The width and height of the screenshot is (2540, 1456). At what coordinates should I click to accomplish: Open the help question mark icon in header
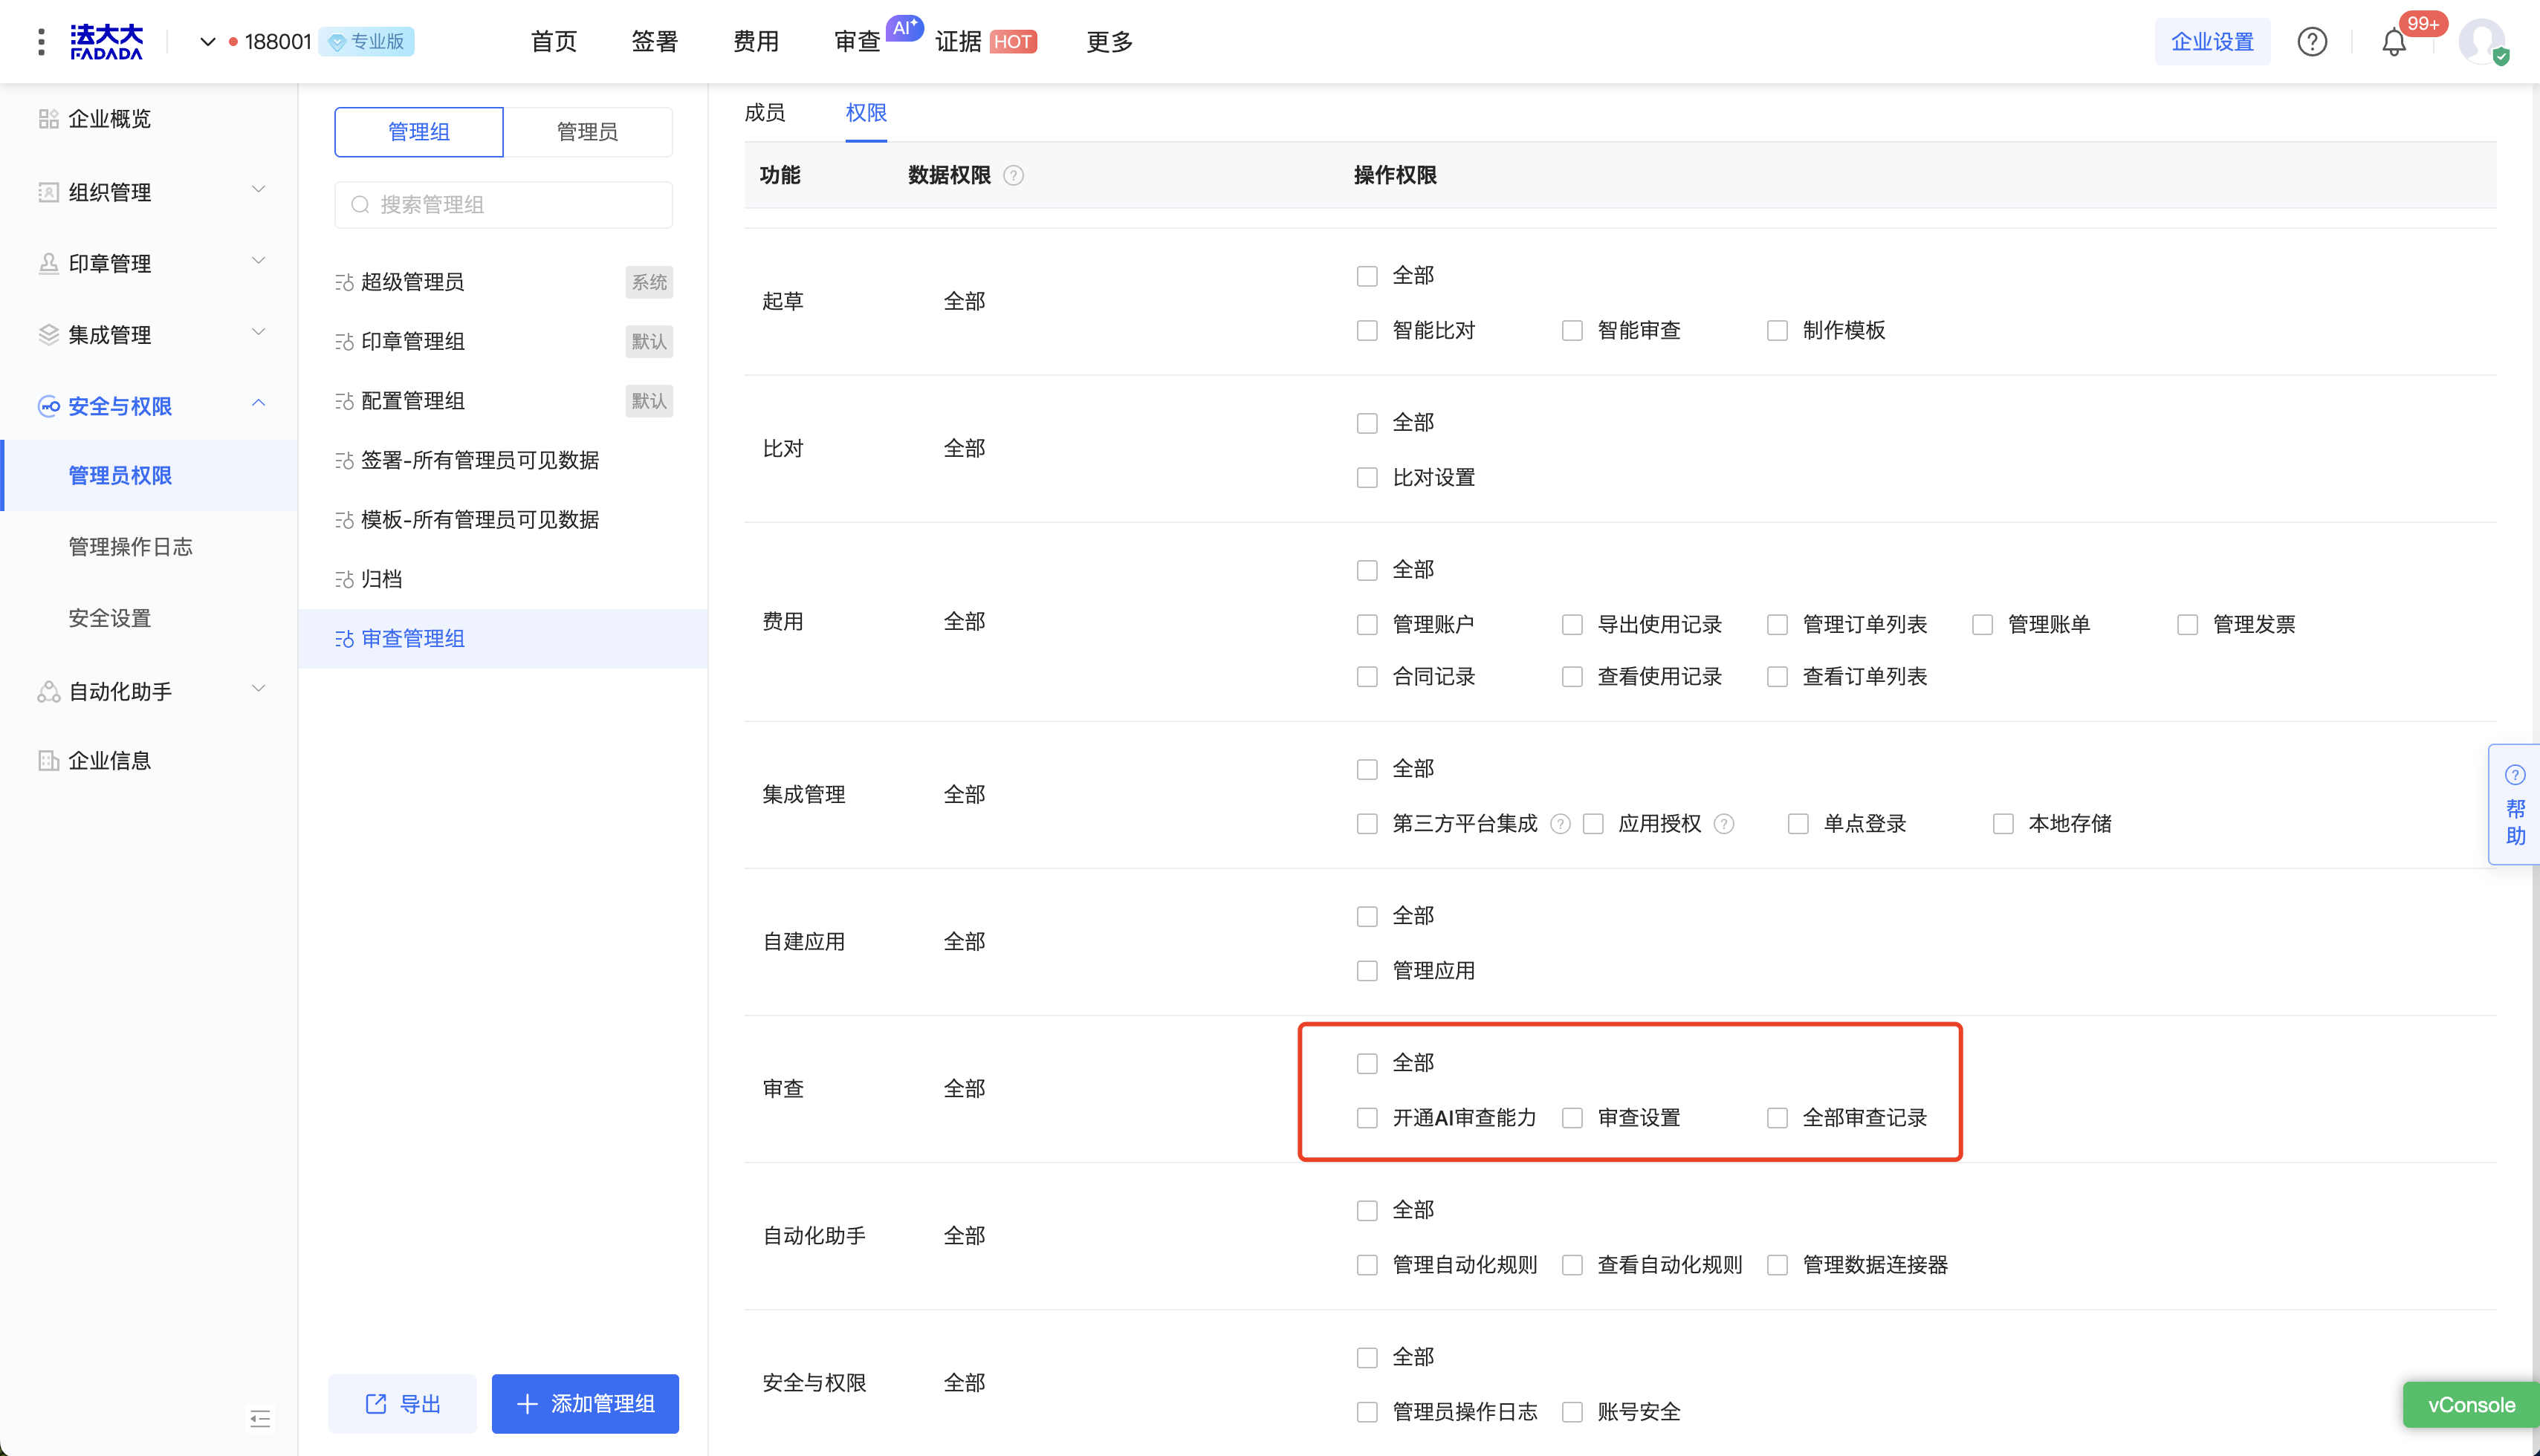point(2311,42)
